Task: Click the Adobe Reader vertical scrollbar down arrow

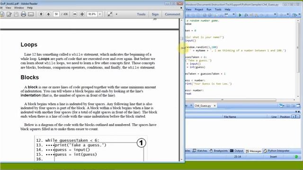Action: tap(181, 160)
